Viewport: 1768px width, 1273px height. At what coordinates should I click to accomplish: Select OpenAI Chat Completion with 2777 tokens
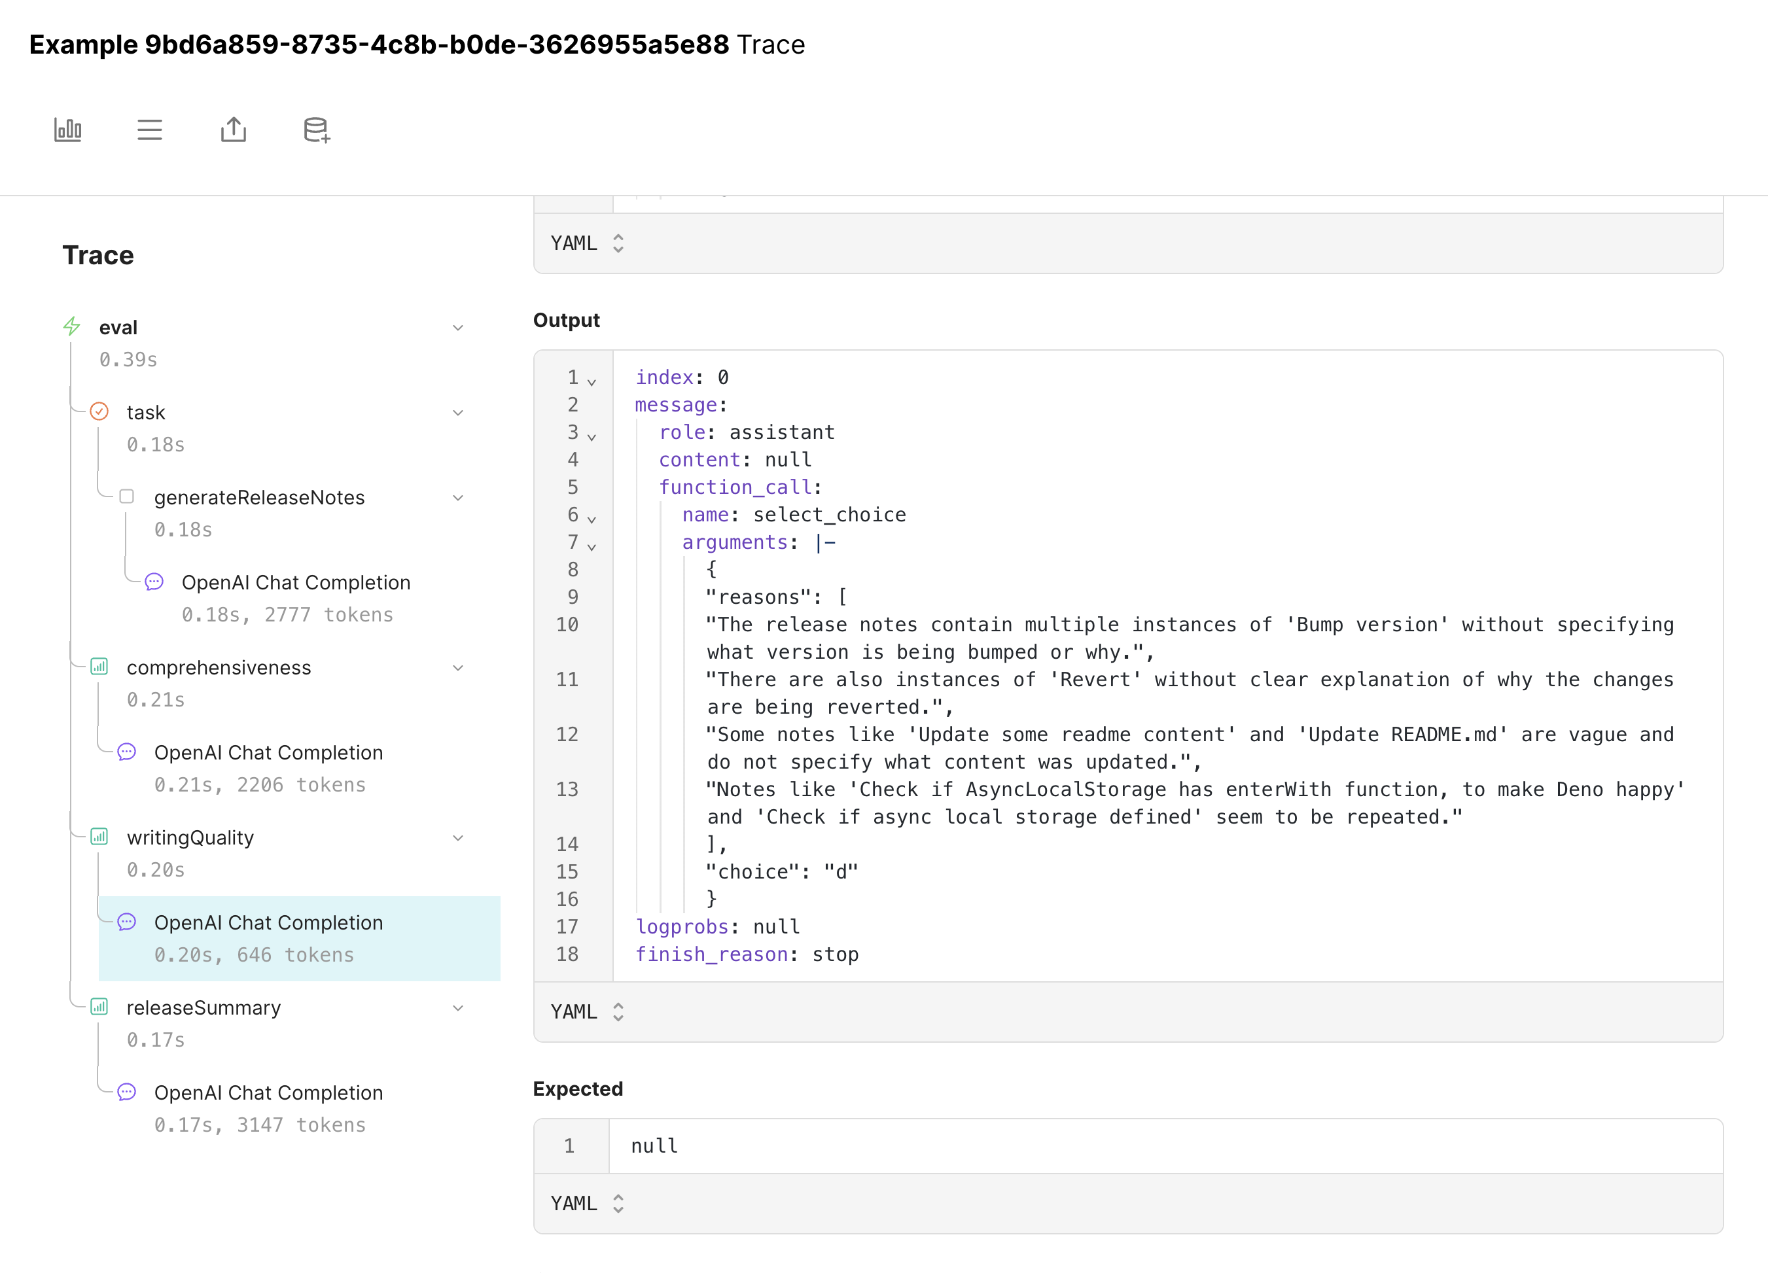tap(296, 583)
